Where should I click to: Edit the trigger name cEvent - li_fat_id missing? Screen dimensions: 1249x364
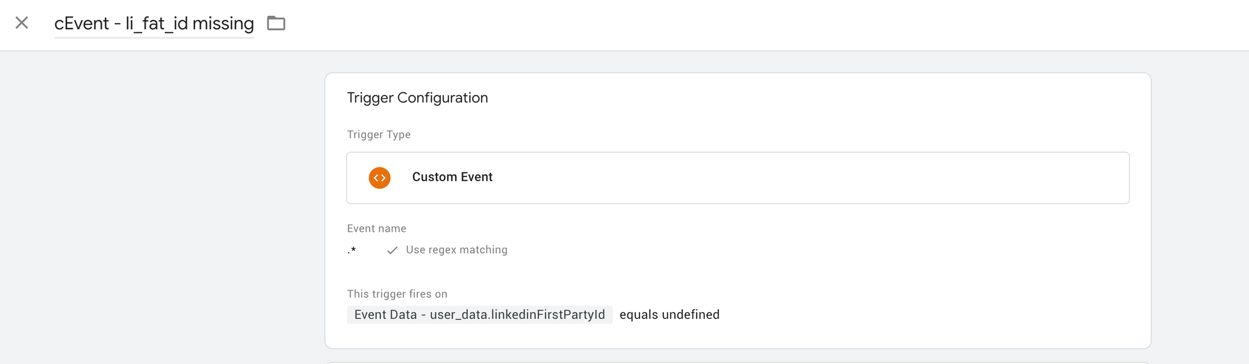coord(154,24)
